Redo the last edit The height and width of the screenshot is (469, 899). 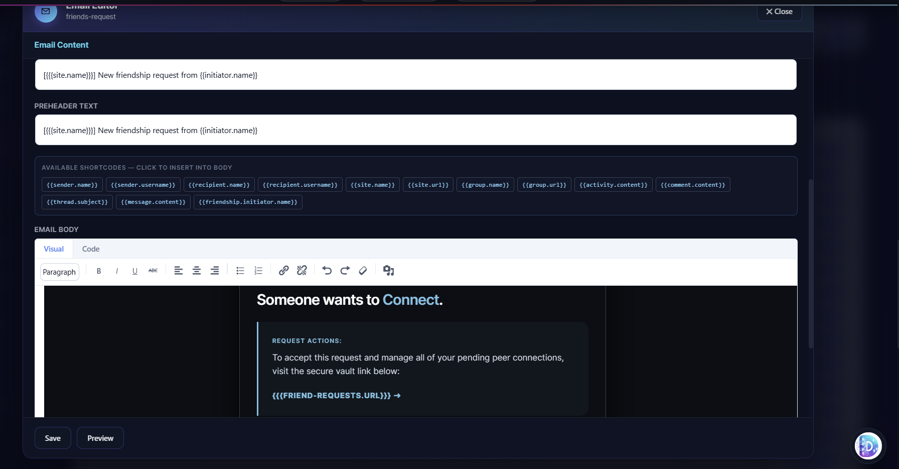tap(345, 271)
